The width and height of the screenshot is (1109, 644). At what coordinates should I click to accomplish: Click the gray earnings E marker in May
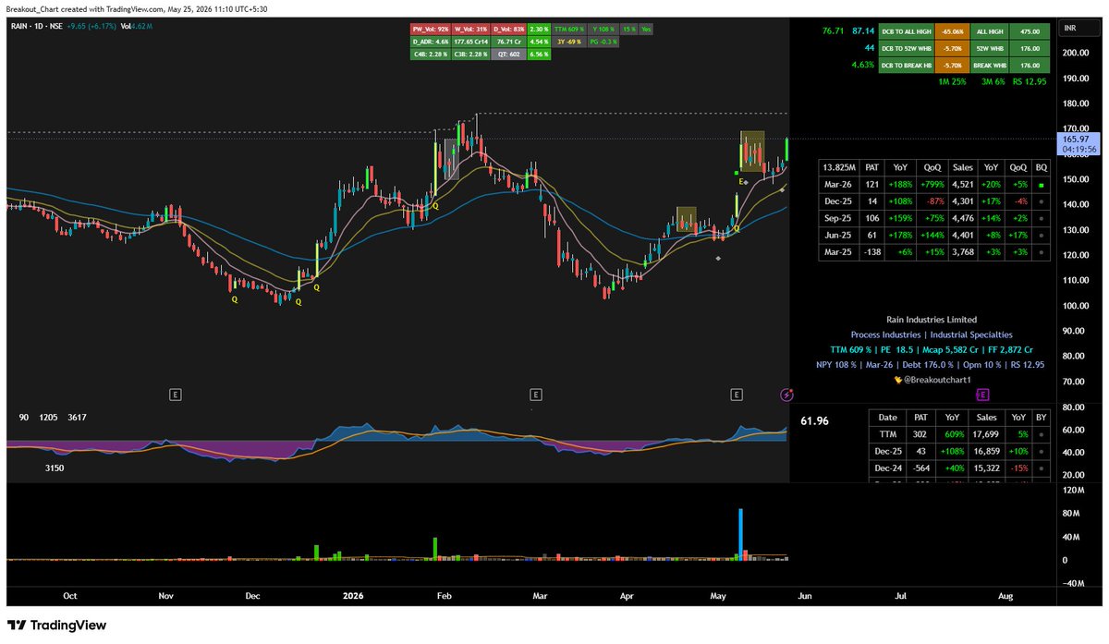(737, 395)
